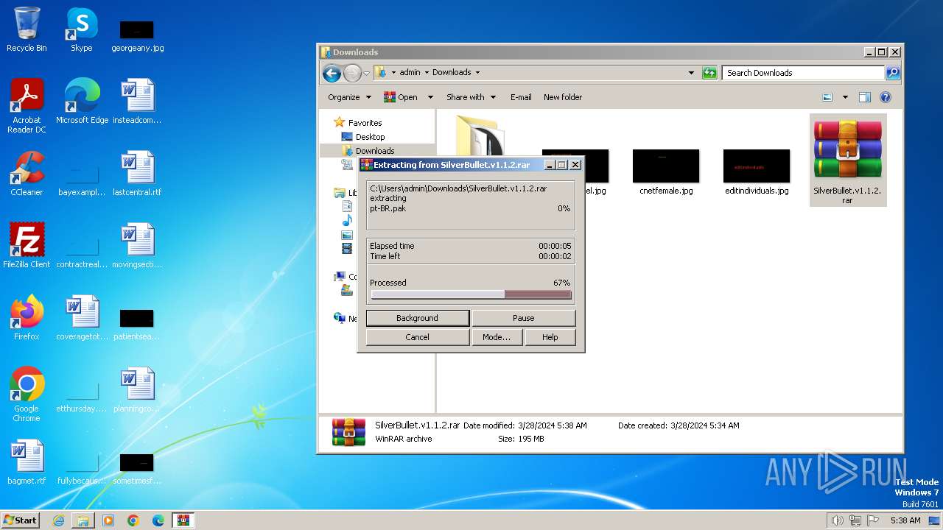
Task: Launch Microsoft Edge desktop shortcut
Action: pyautogui.click(x=82, y=102)
